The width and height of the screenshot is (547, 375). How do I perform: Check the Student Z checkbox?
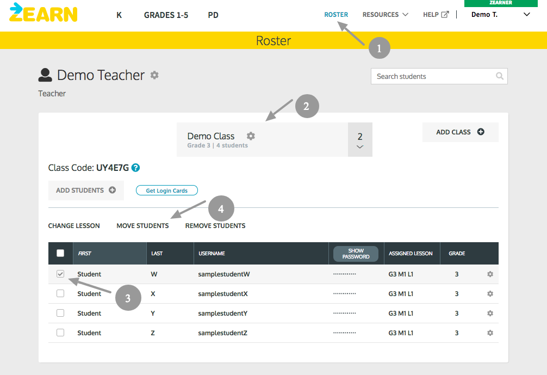pyautogui.click(x=60, y=333)
